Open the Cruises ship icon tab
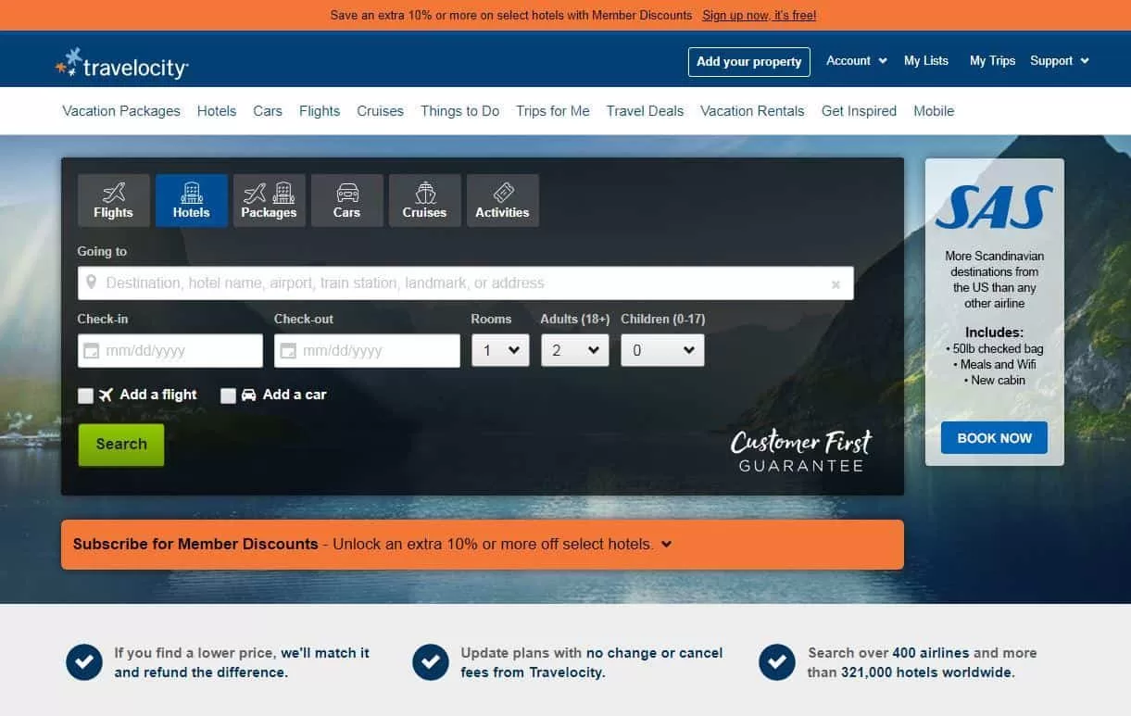The height and width of the screenshot is (716, 1131). [x=424, y=200]
